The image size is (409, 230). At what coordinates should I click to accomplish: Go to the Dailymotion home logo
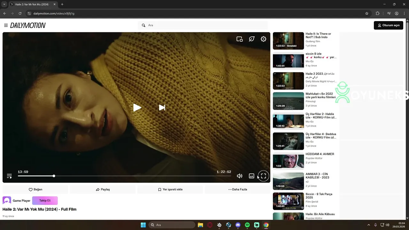(x=28, y=25)
